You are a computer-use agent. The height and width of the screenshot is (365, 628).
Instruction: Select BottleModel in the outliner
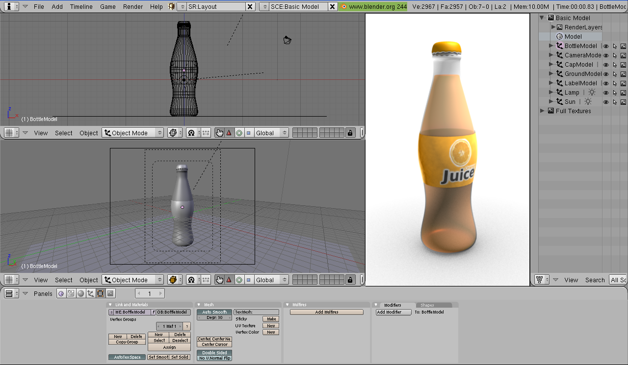(x=581, y=46)
